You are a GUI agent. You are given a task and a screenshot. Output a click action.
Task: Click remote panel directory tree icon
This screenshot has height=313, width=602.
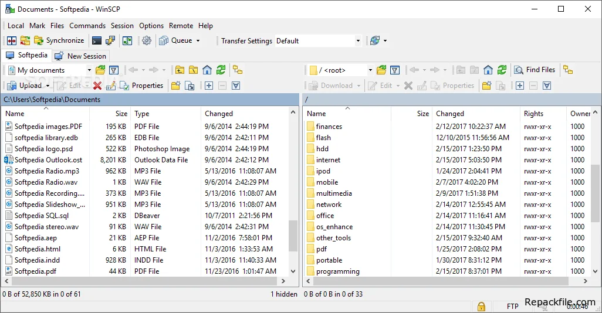tap(568, 70)
